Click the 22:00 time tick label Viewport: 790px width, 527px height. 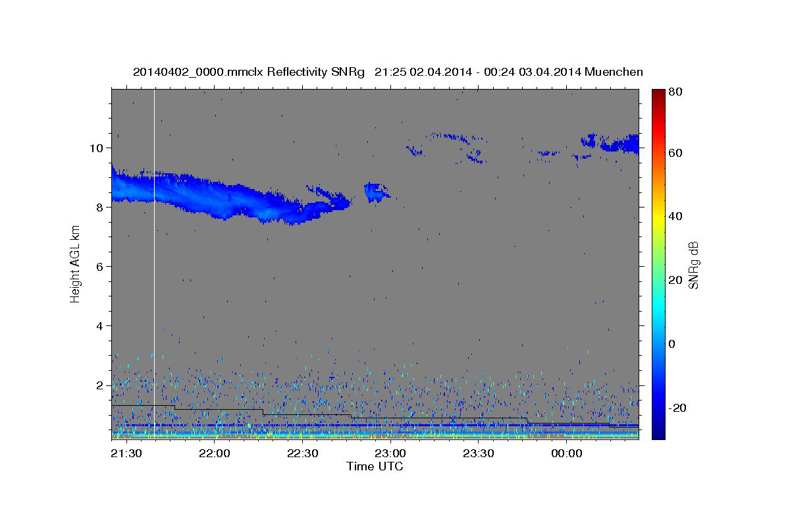click(214, 453)
